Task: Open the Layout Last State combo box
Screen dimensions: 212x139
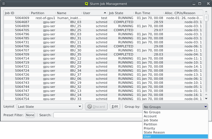Action: point(50,107)
